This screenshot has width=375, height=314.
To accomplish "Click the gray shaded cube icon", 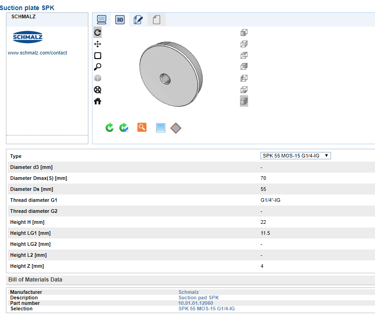I will [x=98, y=78].
